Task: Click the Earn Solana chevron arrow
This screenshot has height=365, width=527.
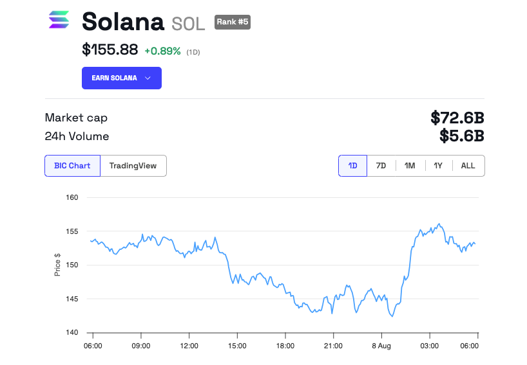Action: click(148, 78)
